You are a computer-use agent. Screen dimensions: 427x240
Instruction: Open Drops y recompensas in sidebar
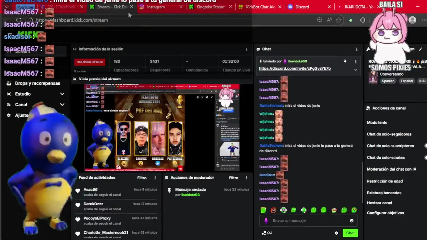(x=38, y=83)
